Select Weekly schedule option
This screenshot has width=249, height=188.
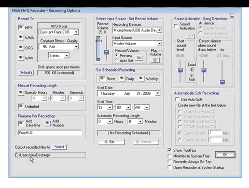[142, 79]
